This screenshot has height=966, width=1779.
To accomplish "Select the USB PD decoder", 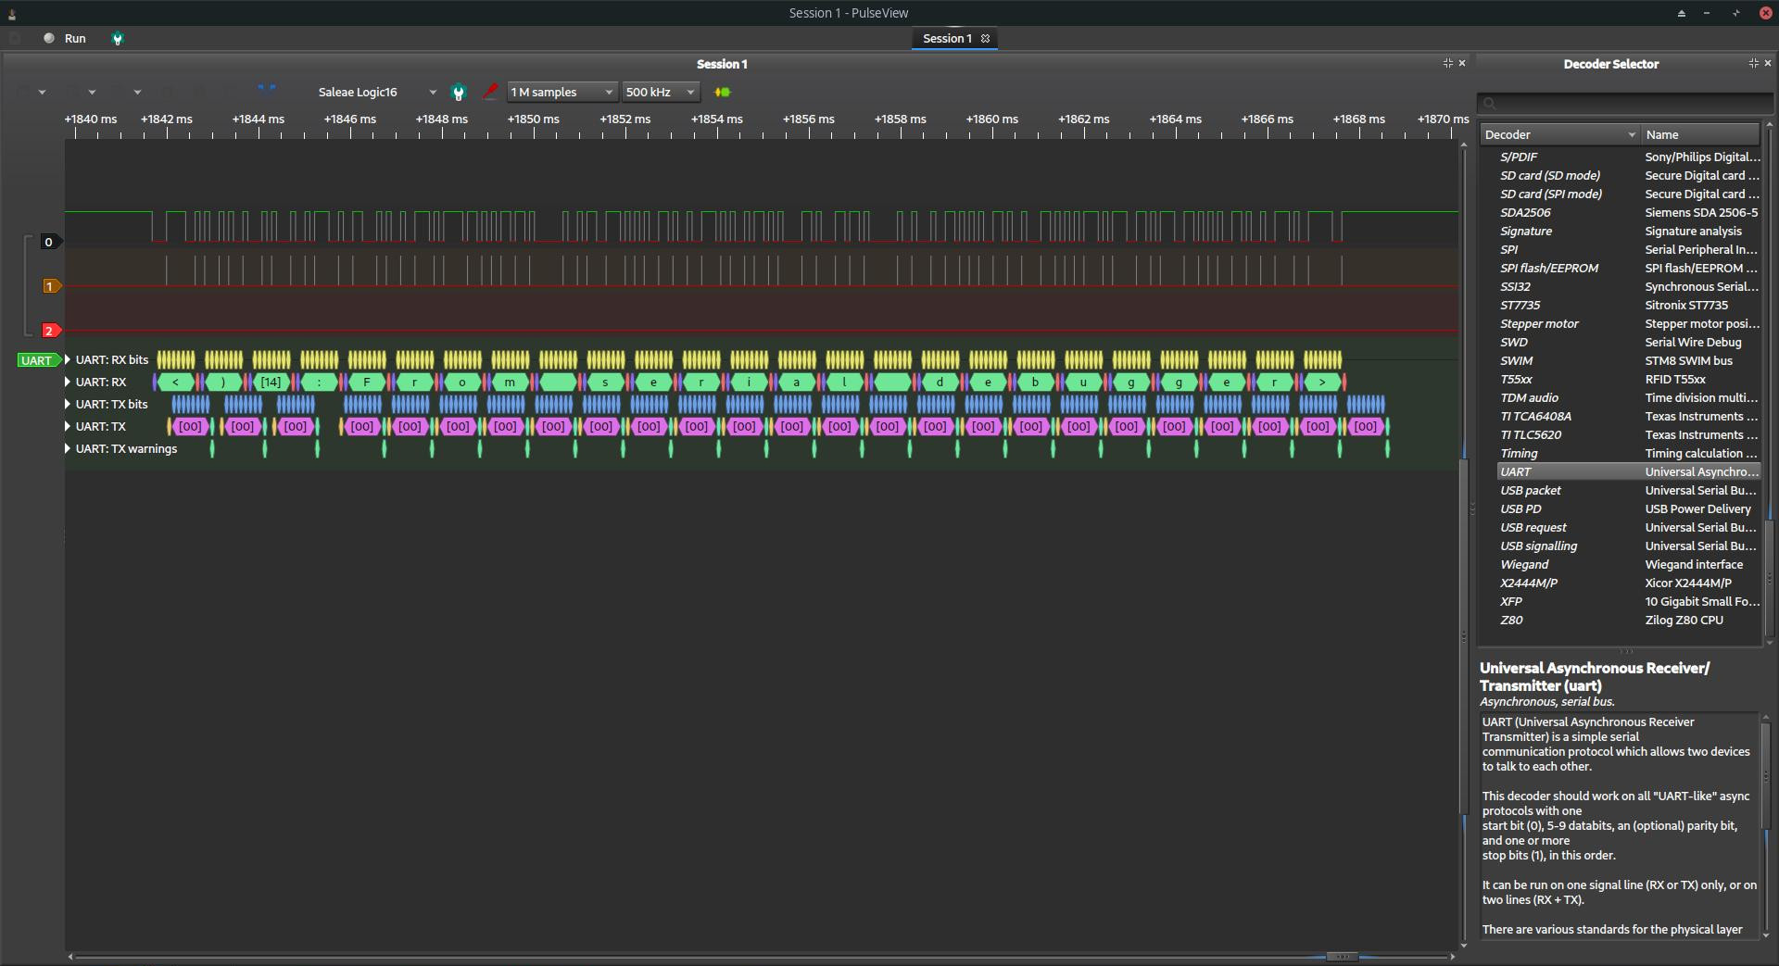I will click(1627, 508).
